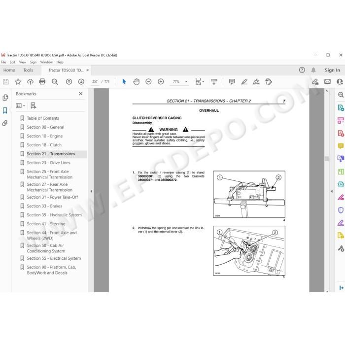345x345 pixels.
Task: Go to the next page with the down arrow
Action: [81, 82]
